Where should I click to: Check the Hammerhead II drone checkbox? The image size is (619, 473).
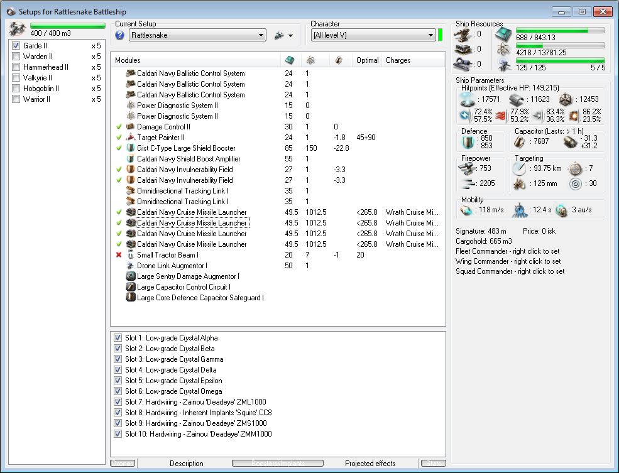point(16,67)
